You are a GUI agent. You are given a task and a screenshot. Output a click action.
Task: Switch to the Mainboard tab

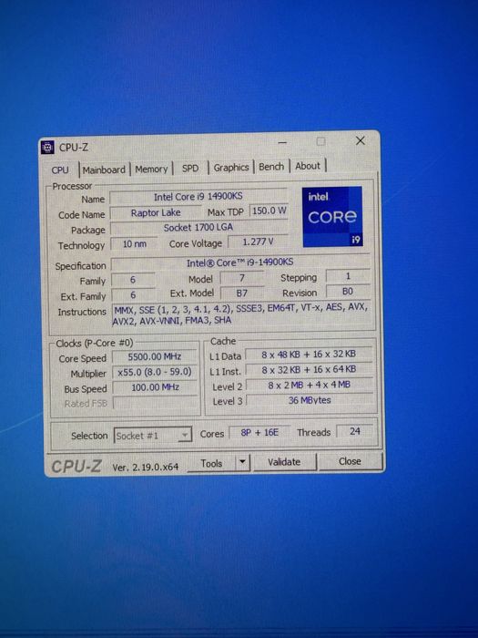point(104,170)
